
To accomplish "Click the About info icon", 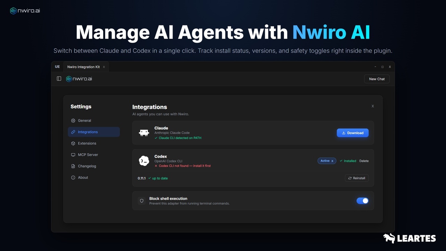I will coord(73,177).
